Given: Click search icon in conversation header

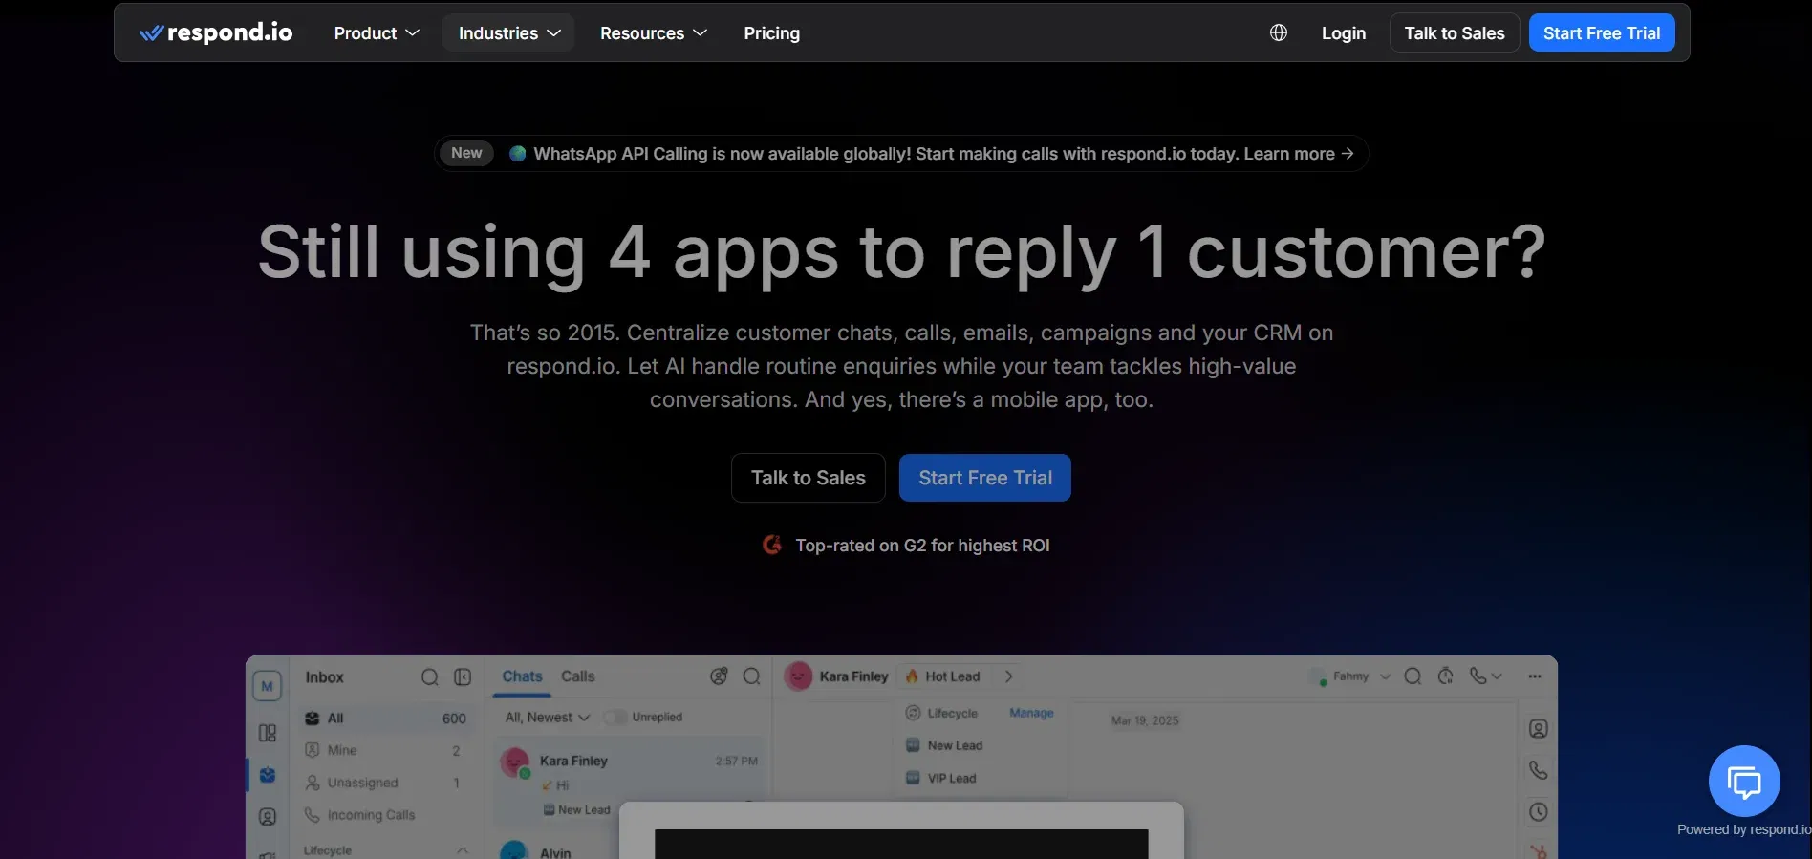Looking at the screenshot, I should [x=1413, y=676].
